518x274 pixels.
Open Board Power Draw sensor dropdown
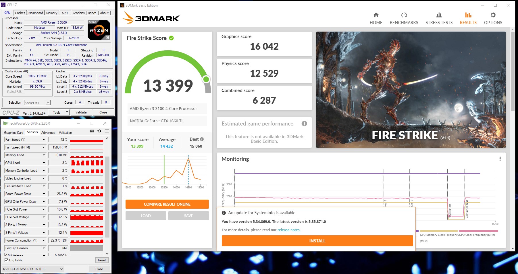(44, 194)
